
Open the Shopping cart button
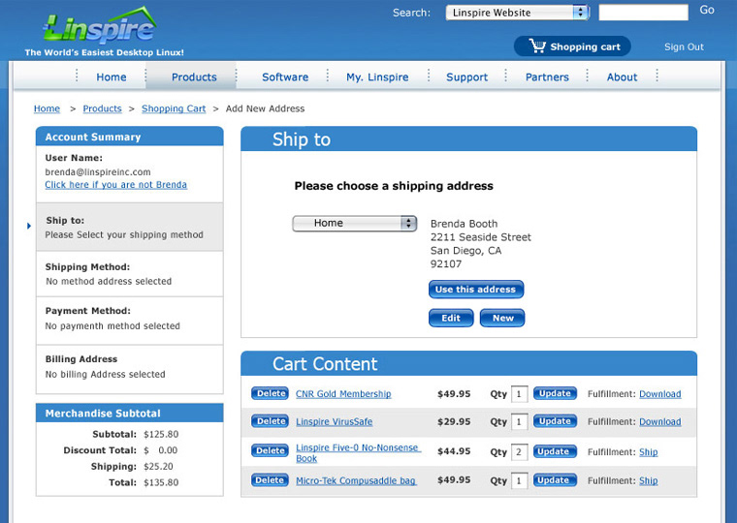(x=572, y=46)
